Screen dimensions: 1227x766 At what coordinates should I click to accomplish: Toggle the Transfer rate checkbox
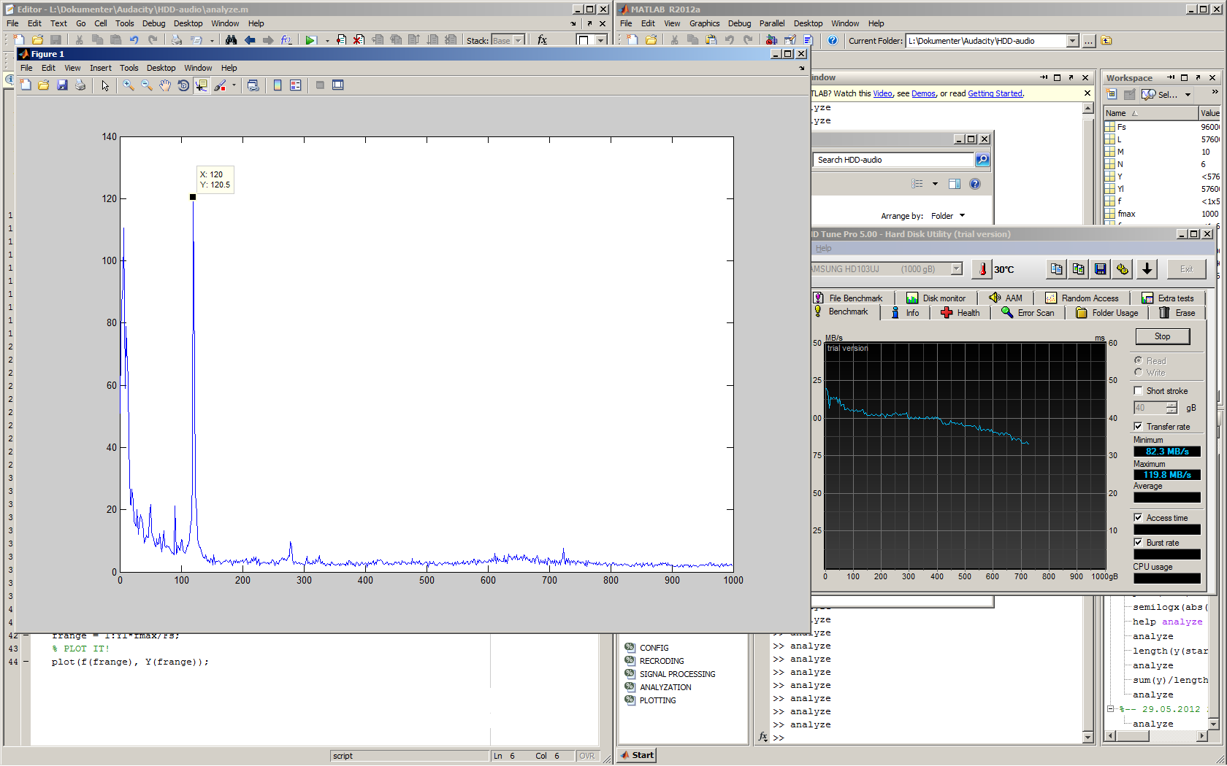coord(1138,427)
